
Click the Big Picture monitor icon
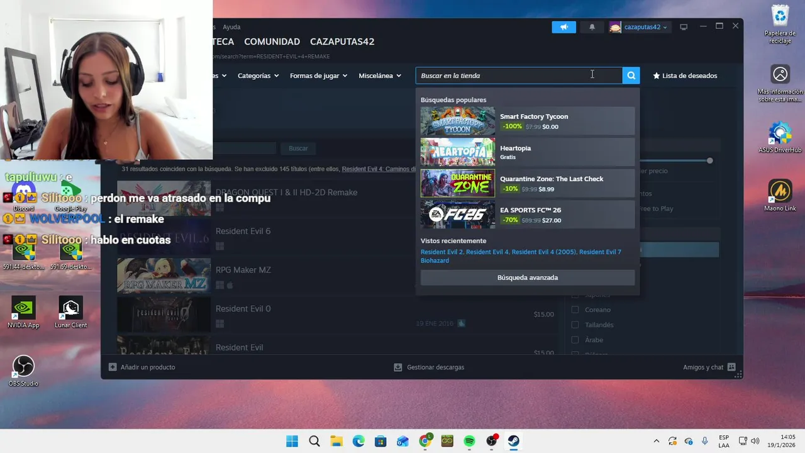(684, 27)
